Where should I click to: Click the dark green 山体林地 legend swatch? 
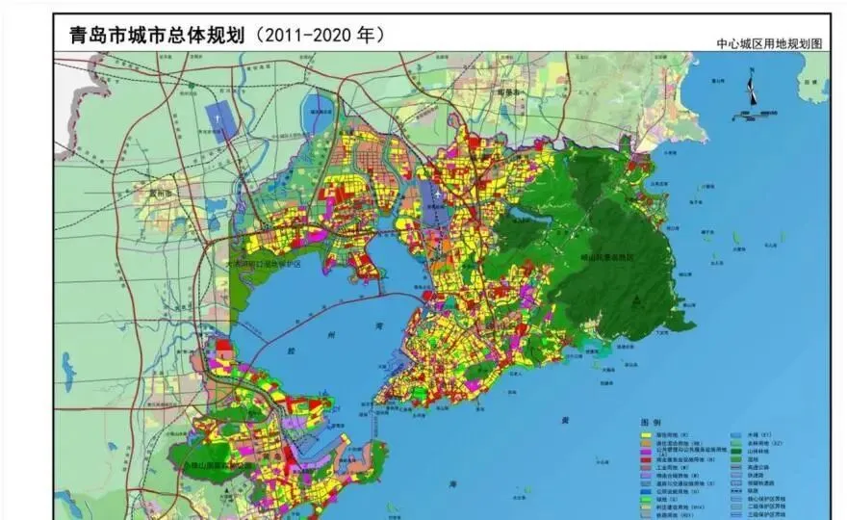(735, 451)
